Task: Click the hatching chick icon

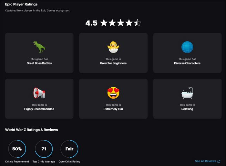Action: pyautogui.click(x=113, y=47)
